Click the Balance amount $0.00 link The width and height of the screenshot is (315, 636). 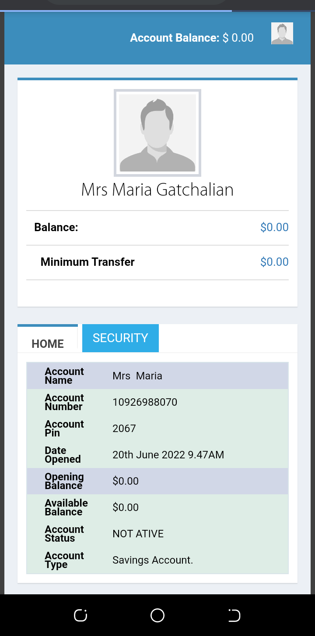click(x=274, y=227)
